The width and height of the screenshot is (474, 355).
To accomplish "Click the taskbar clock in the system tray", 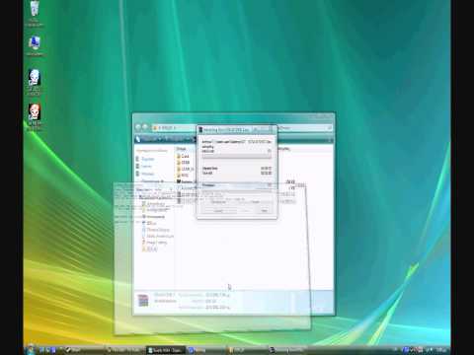I will point(441,350).
